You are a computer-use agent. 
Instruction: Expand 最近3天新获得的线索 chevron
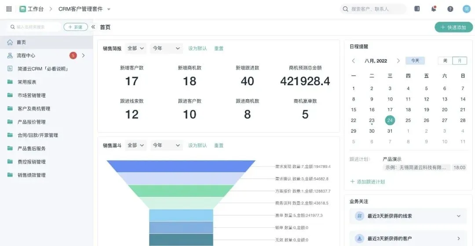pos(459,216)
